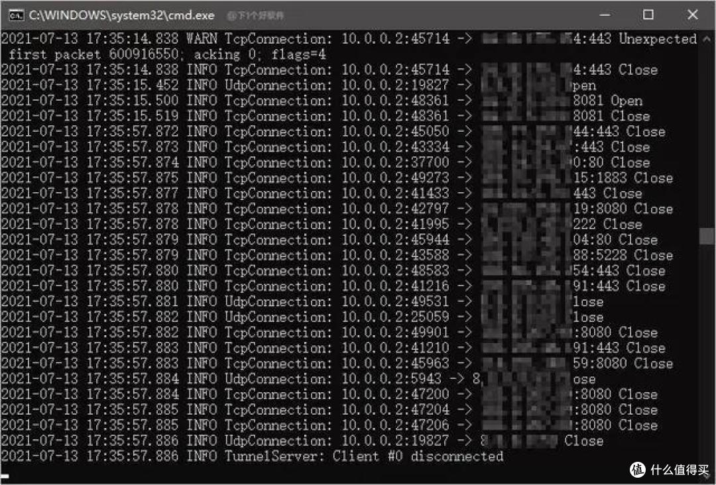Click the cmd.exe icon in the title bar
716x485 pixels.
(16, 15)
